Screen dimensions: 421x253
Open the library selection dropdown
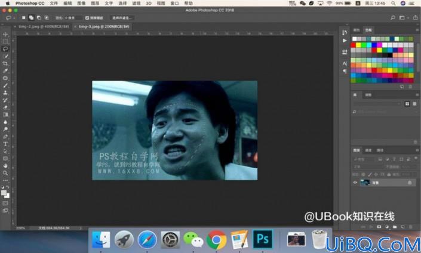377,104
